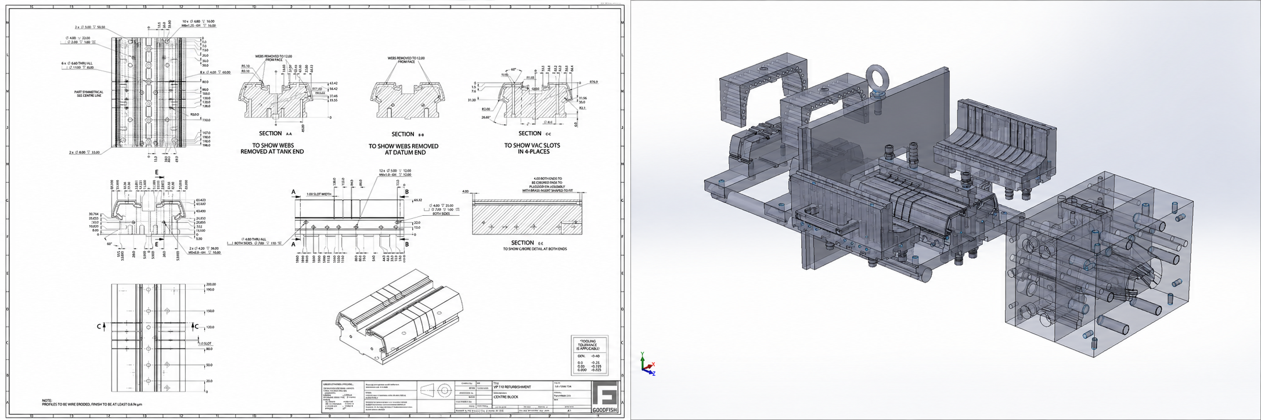Click the 'SECTION C-C' label
The height and width of the screenshot is (420, 1261).
[x=534, y=133]
